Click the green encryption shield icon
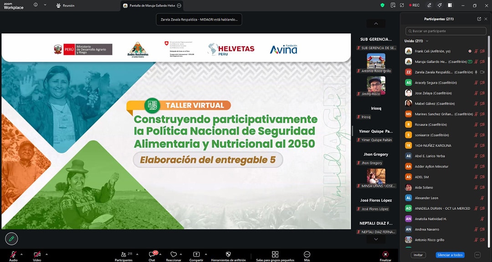The width and height of the screenshot is (492, 262). pyautogui.click(x=382, y=5)
